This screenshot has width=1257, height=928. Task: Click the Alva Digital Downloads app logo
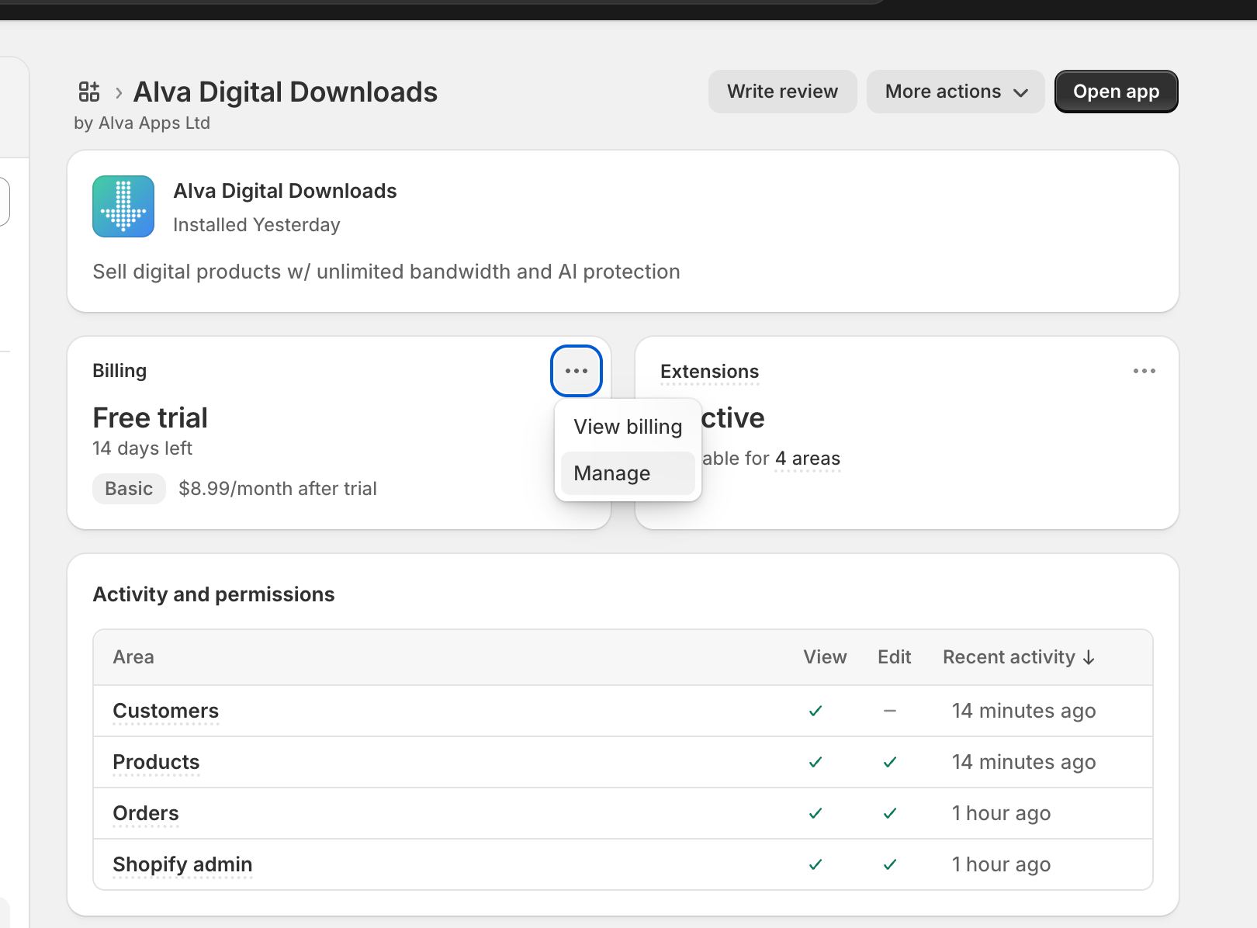tap(123, 206)
